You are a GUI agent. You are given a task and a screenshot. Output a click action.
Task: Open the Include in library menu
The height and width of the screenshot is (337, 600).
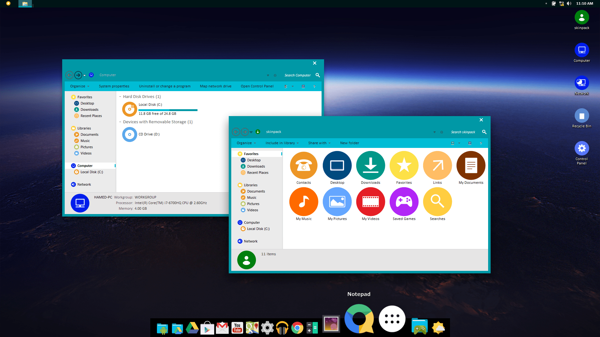pos(282,143)
